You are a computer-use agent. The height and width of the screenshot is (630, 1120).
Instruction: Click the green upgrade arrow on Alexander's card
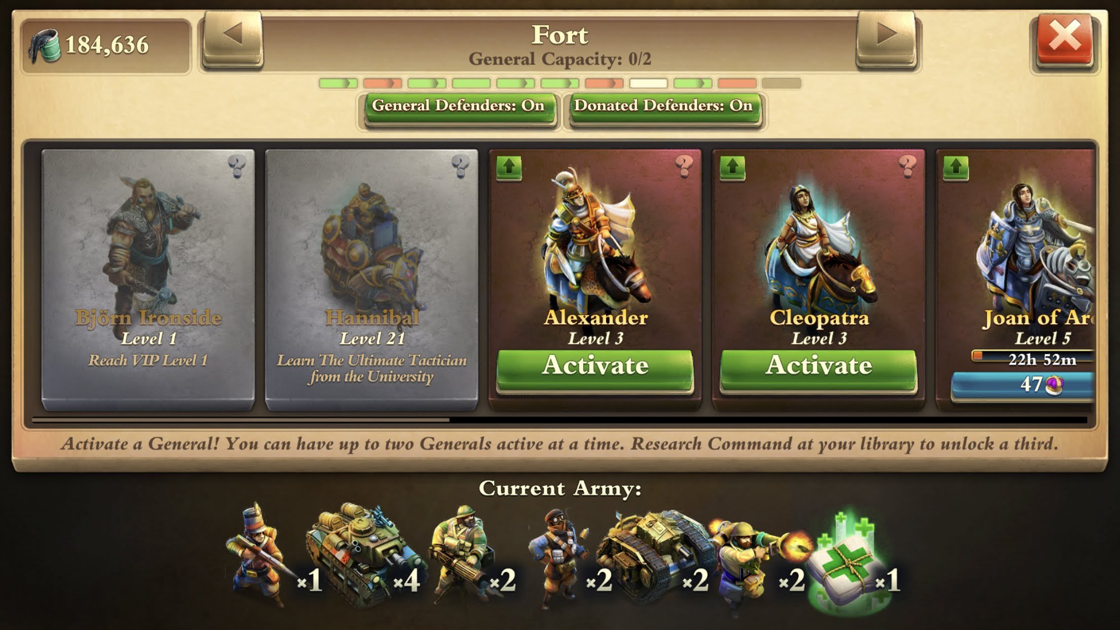coord(509,168)
